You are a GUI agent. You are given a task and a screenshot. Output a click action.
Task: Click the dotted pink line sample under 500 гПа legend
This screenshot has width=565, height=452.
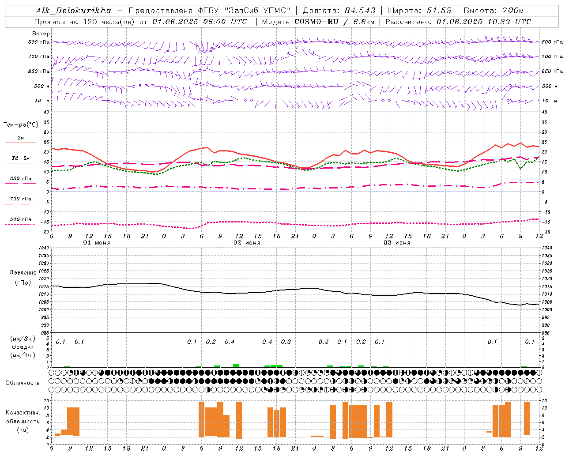tap(20, 224)
